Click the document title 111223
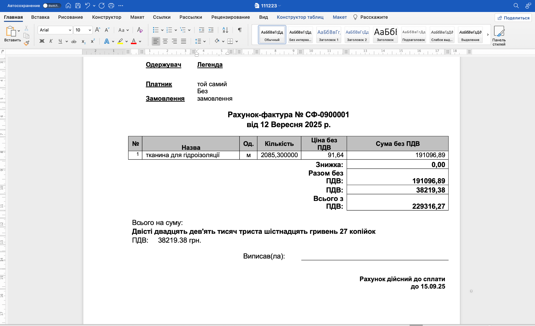Viewport: 535px width, 326px height. (x=269, y=6)
